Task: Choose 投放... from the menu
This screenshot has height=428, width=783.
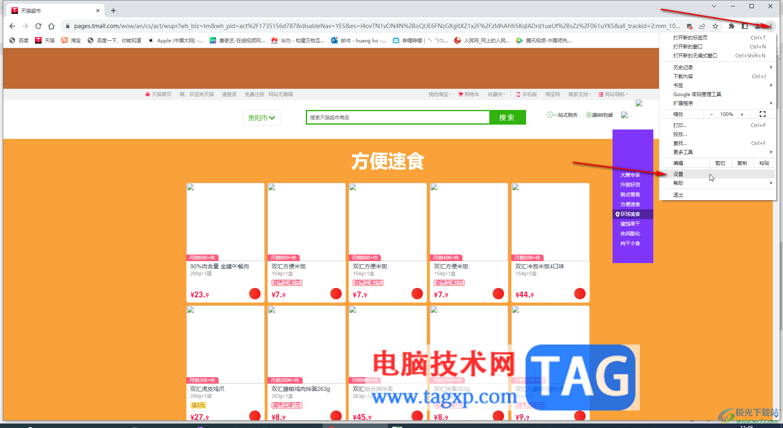Action: point(718,134)
